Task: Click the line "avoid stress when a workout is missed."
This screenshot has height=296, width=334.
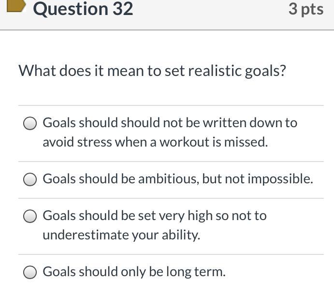Action: coord(155,142)
